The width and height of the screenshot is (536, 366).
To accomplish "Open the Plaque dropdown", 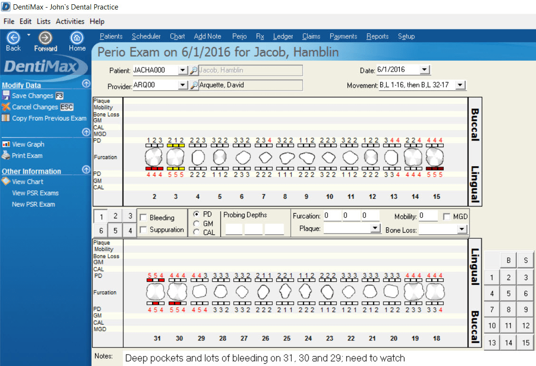I will 375,228.
